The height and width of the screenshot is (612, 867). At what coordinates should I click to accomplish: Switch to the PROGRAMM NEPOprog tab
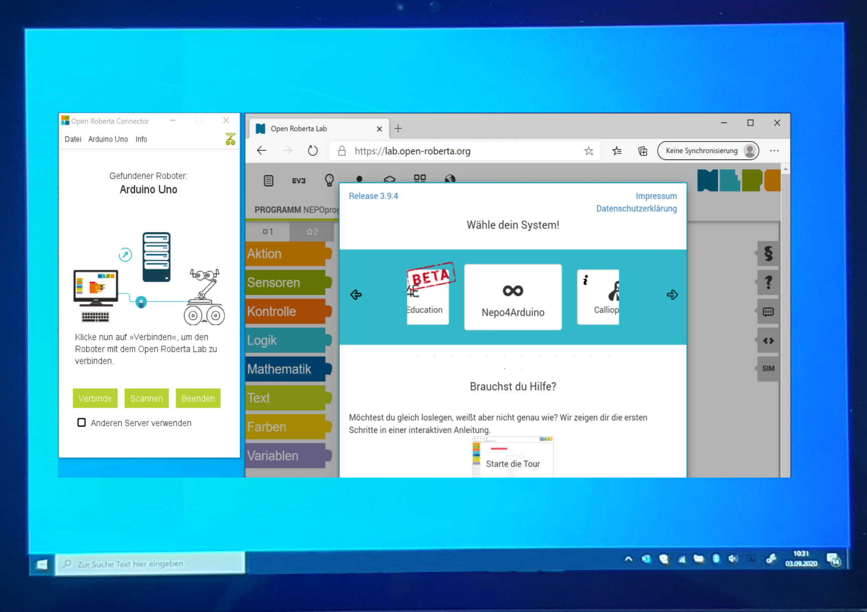(x=297, y=210)
